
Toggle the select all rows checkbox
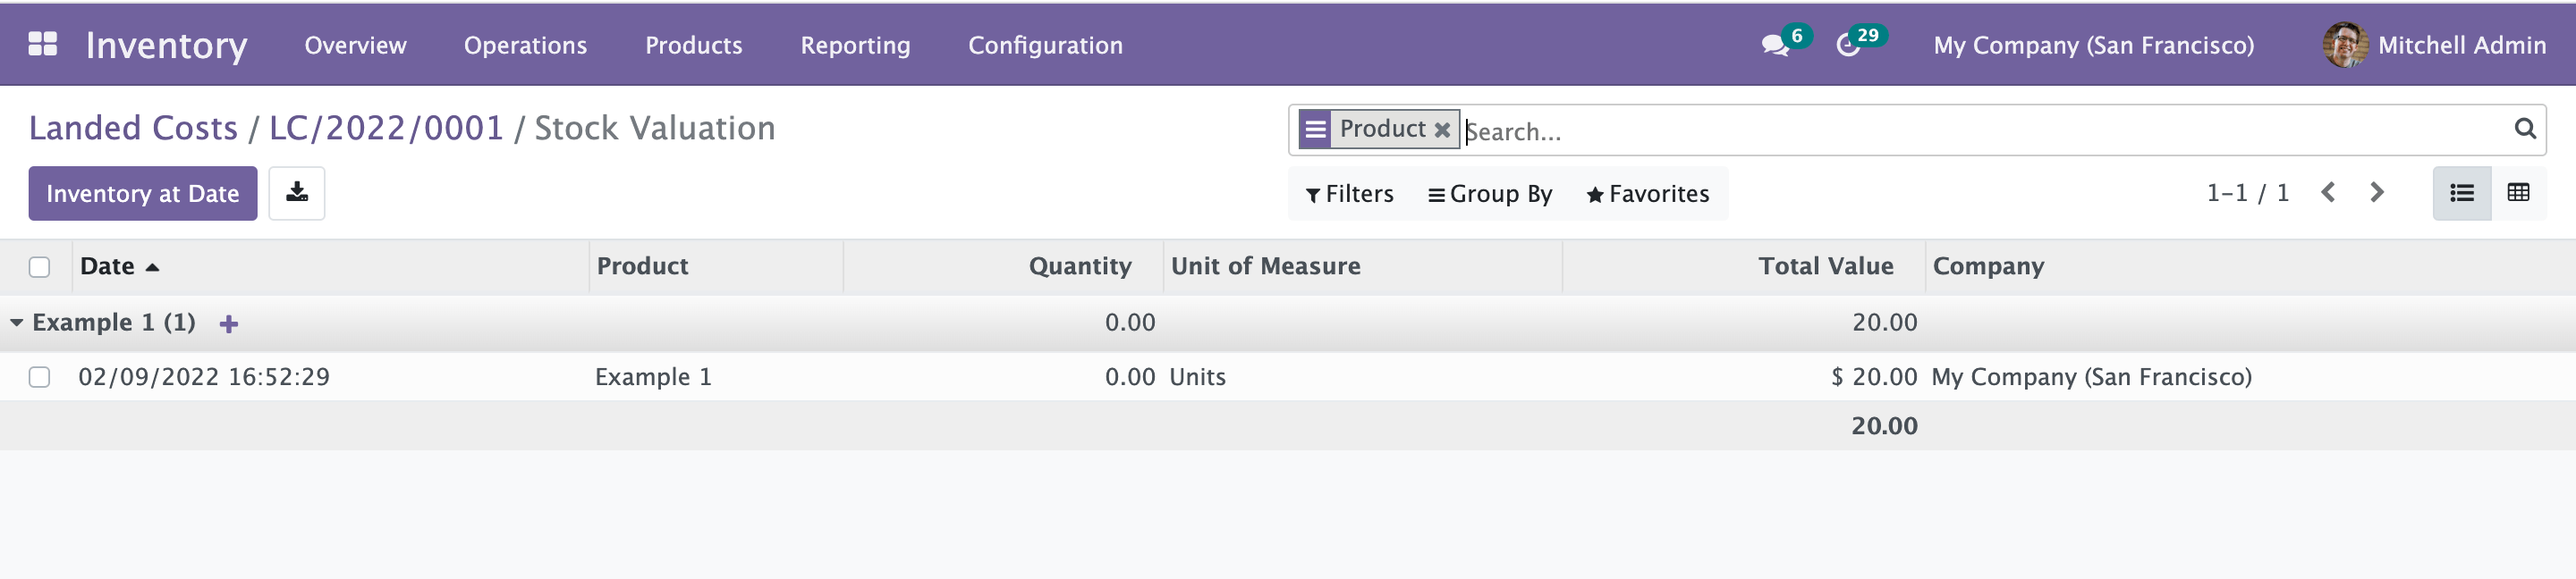[40, 266]
